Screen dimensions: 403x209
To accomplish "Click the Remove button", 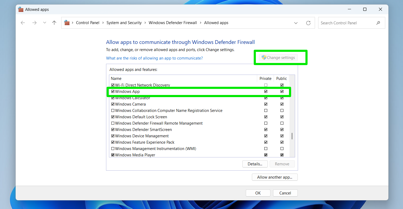I will 282,164.
